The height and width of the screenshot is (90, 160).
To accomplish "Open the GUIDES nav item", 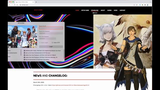I will pos(109,10).
